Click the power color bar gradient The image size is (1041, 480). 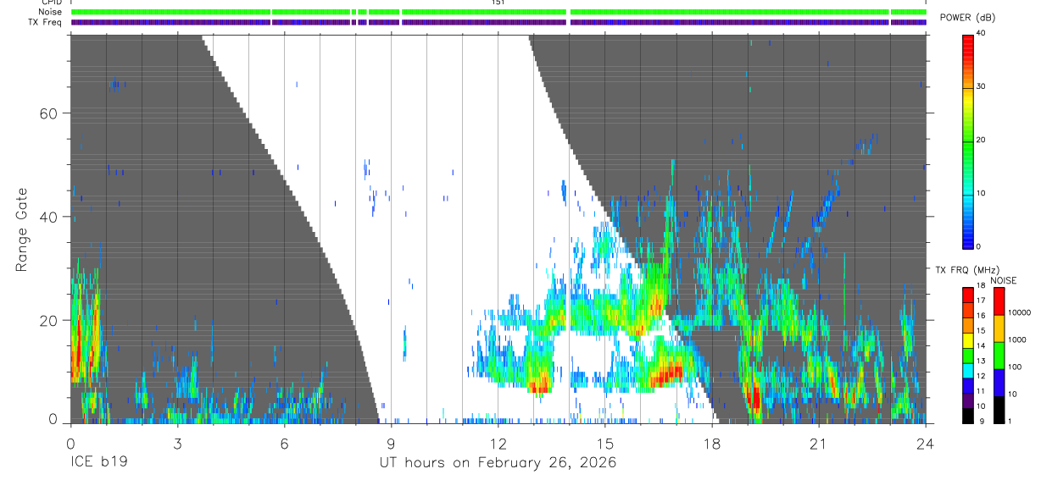coord(968,141)
